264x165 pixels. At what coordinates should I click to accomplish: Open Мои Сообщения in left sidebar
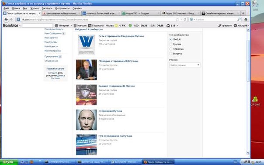click(53, 34)
